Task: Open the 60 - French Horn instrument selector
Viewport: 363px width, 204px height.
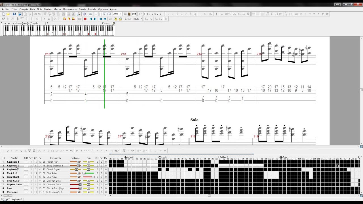Action: click(x=55, y=162)
